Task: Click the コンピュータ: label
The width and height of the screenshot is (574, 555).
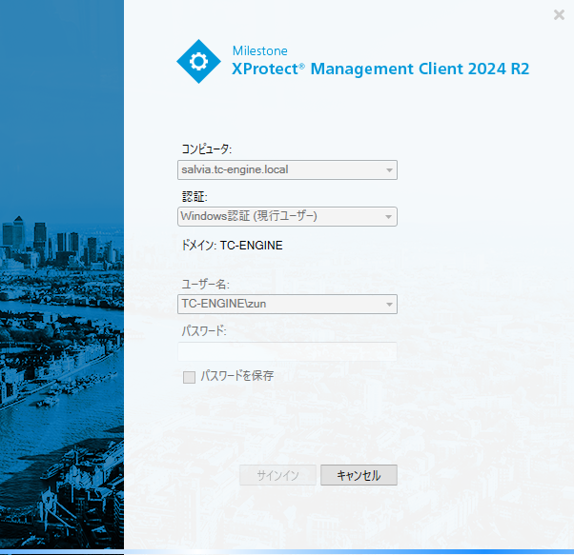Action: pos(207,149)
